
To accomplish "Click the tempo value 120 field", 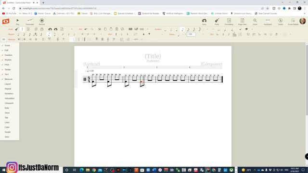I will 191,34.
